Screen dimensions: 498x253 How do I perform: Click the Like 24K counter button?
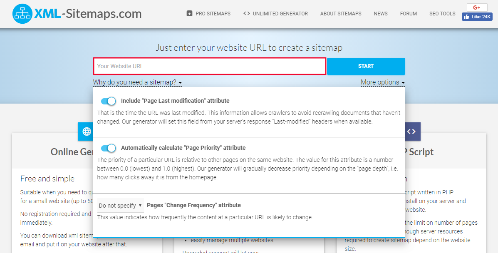pyautogui.click(x=477, y=17)
